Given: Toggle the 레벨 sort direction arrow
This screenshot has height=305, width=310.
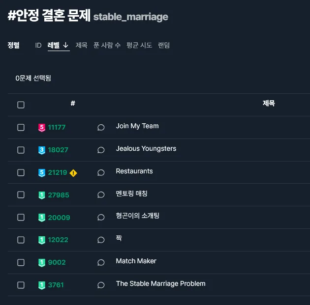Looking at the screenshot, I should (x=66, y=45).
